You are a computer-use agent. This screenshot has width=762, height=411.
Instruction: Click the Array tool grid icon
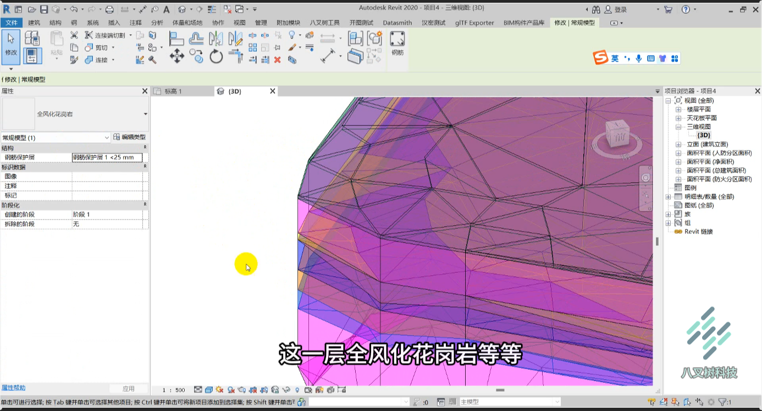253,48
